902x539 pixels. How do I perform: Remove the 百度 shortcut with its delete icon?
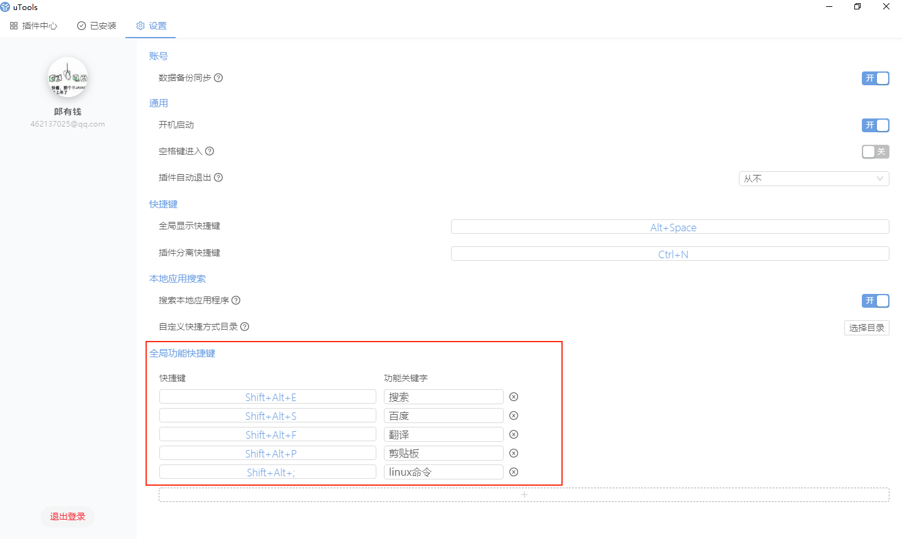pyautogui.click(x=514, y=416)
